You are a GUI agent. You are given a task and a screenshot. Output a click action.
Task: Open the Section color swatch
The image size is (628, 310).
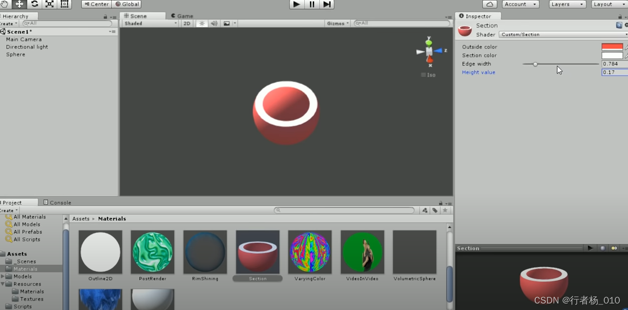coord(612,56)
